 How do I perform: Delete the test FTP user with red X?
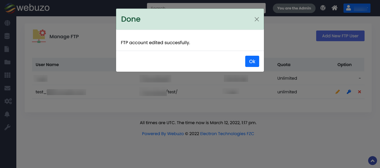click(x=360, y=92)
